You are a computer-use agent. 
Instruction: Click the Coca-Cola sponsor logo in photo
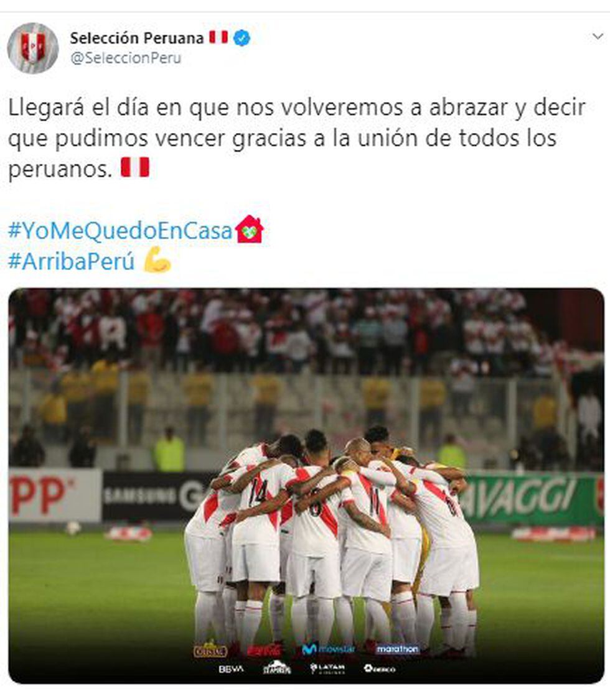(264, 649)
